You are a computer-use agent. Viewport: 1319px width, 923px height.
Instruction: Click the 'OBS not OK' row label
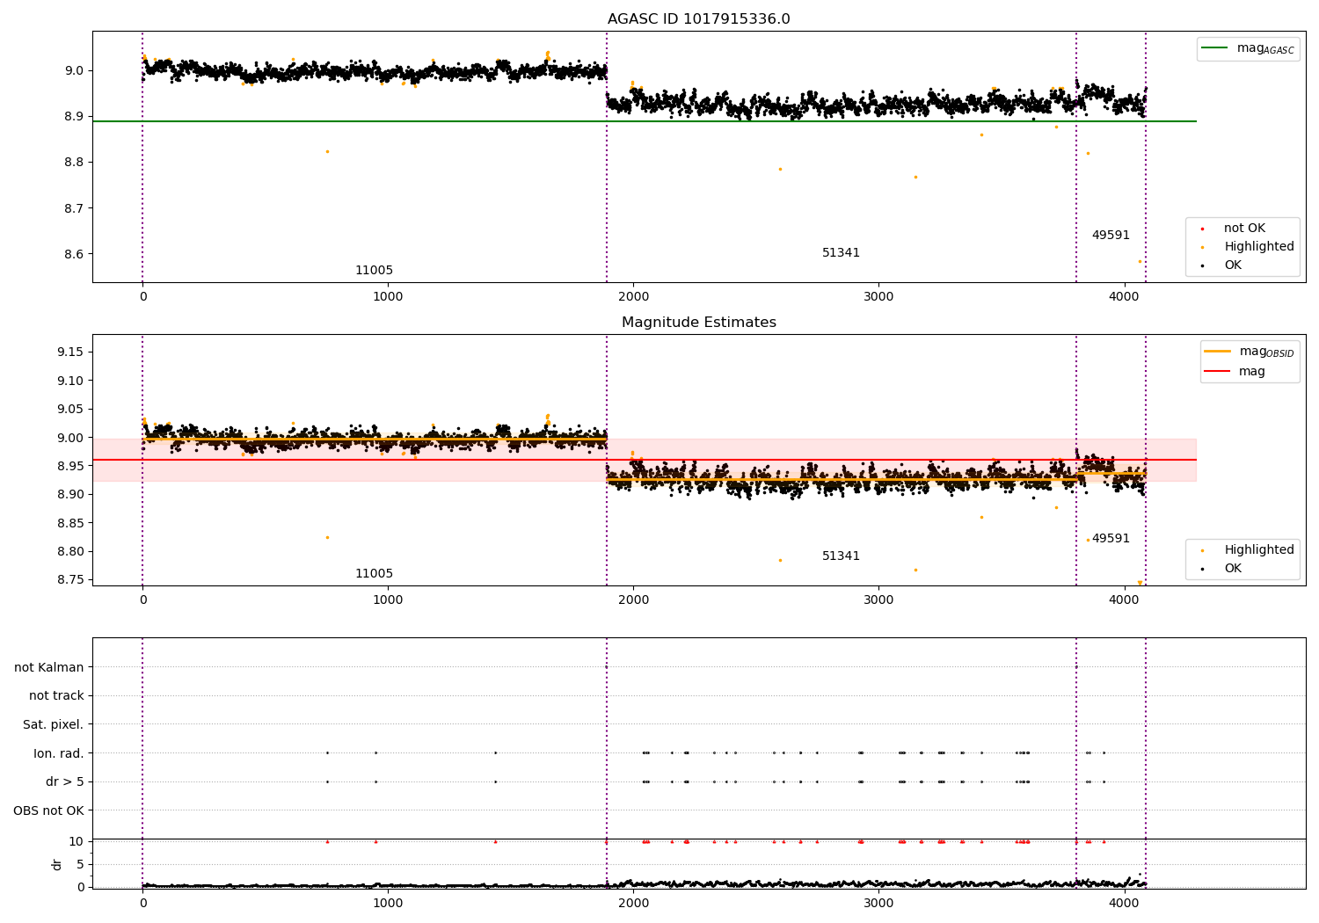point(48,810)
